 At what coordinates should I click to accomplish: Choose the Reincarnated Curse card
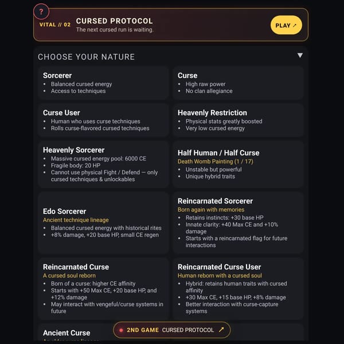[x=103, y=289]
